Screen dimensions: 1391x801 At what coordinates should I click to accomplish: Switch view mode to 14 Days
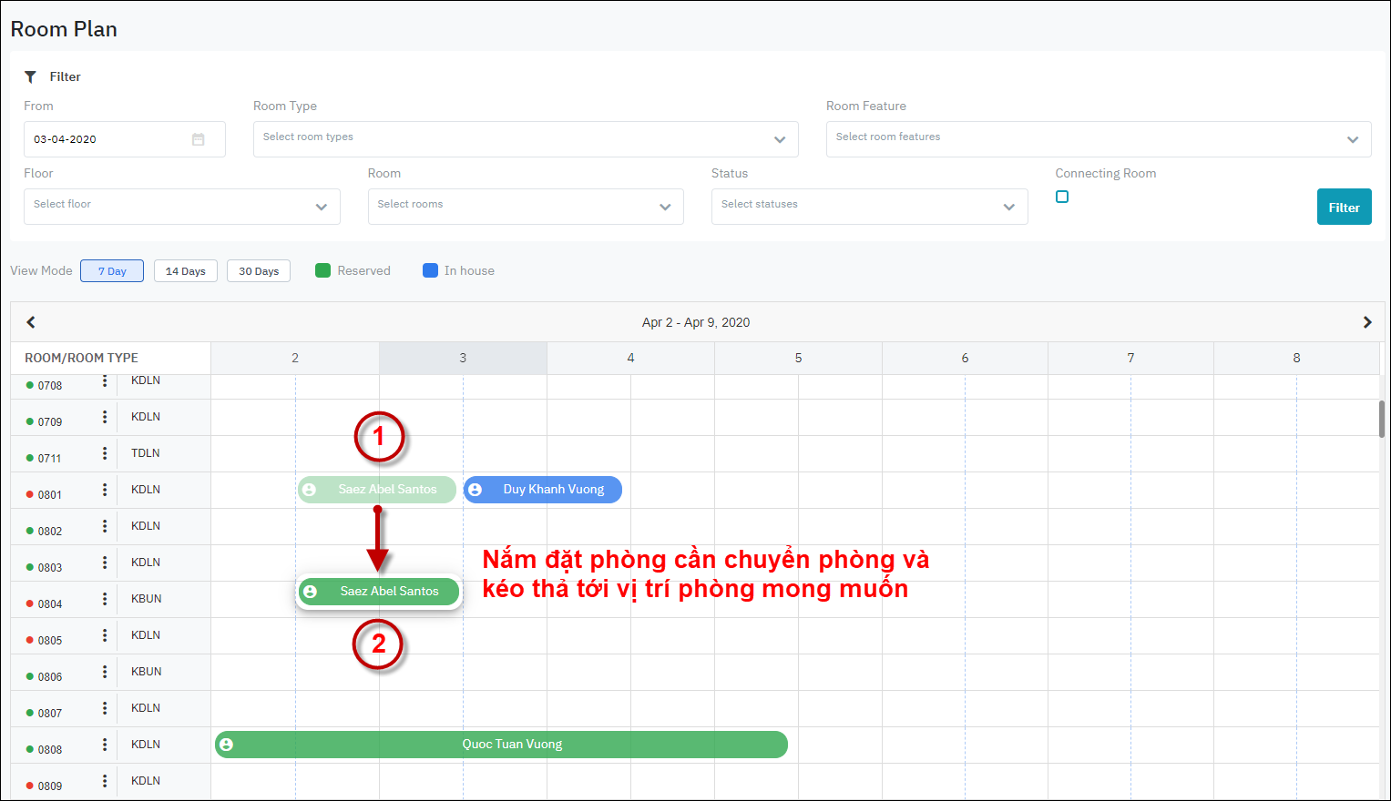pos(186,271)
